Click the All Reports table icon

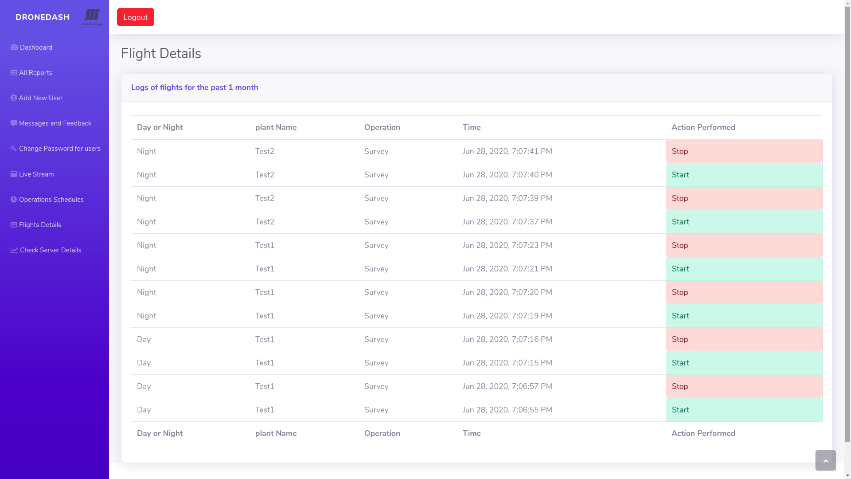pos(14,73)
